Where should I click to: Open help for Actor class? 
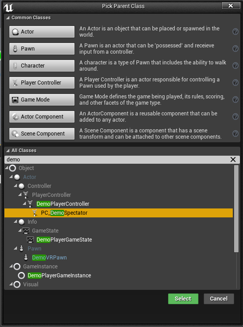[235, 32]
